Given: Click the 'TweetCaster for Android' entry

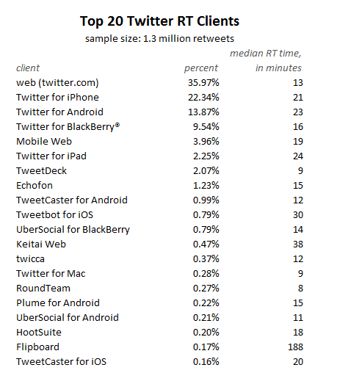Looking at the screenshot, I should click(x=72, y=200).
